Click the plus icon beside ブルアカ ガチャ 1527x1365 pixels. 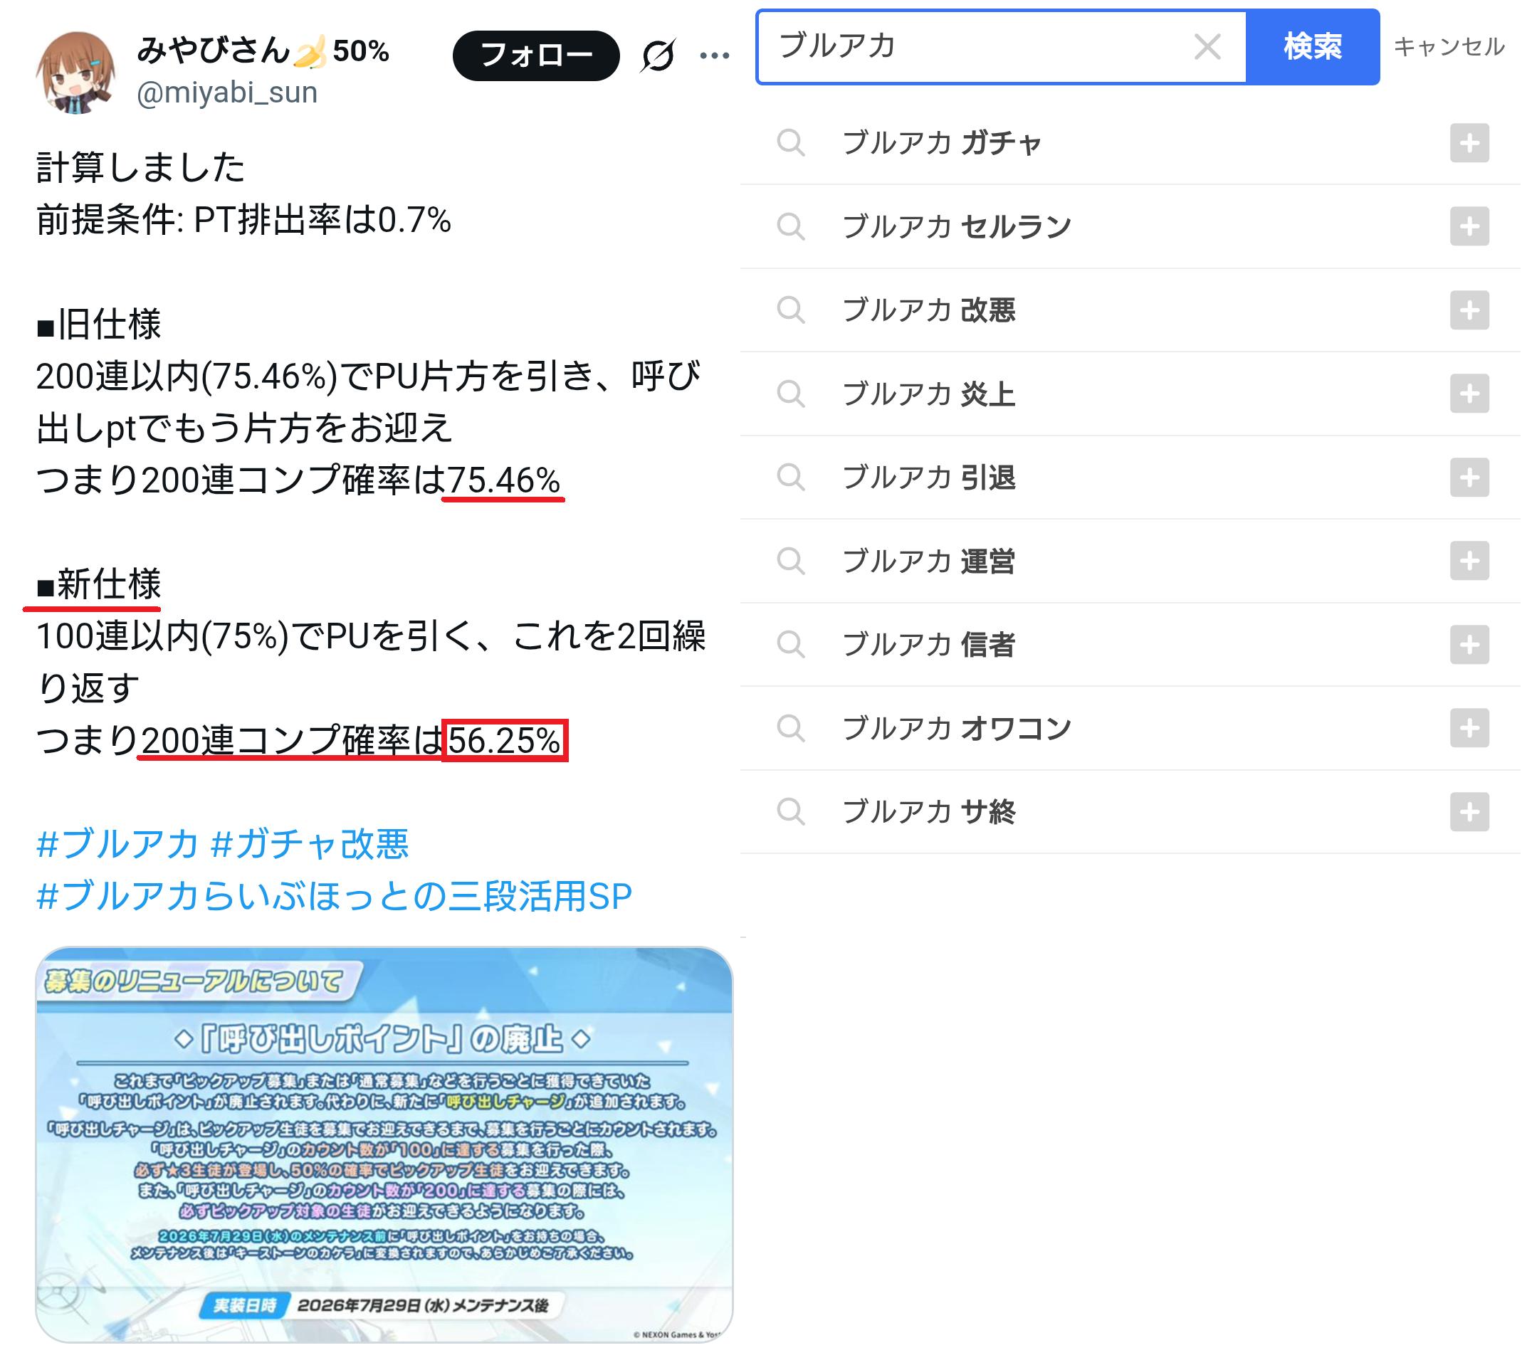1469,142
